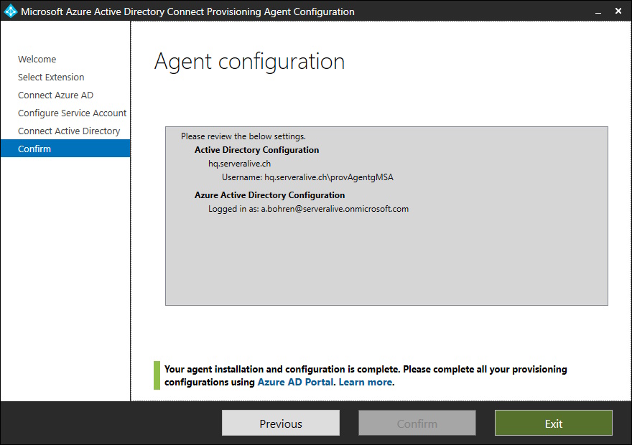Close the wizard with the X button
This screenshot has width=632, height=445.
tap(618, 11)
